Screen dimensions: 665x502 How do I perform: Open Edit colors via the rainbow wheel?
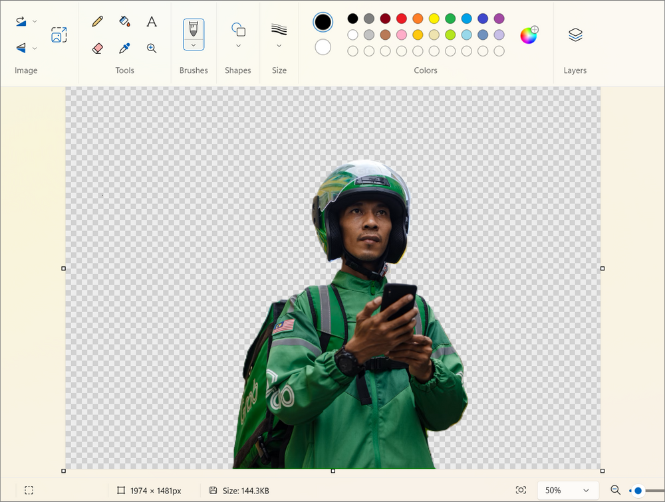click(529, 35)
